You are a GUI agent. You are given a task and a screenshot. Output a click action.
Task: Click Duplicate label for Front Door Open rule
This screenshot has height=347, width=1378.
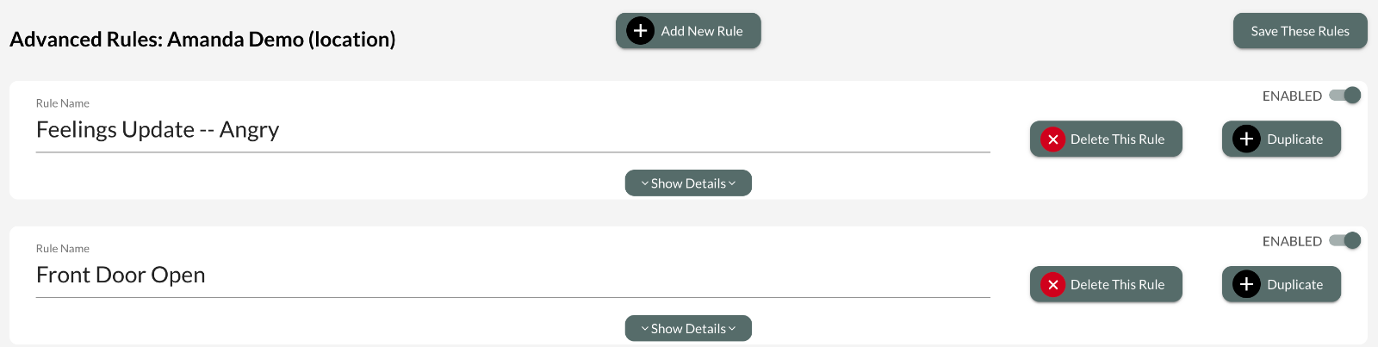(x=1294, y=285)
